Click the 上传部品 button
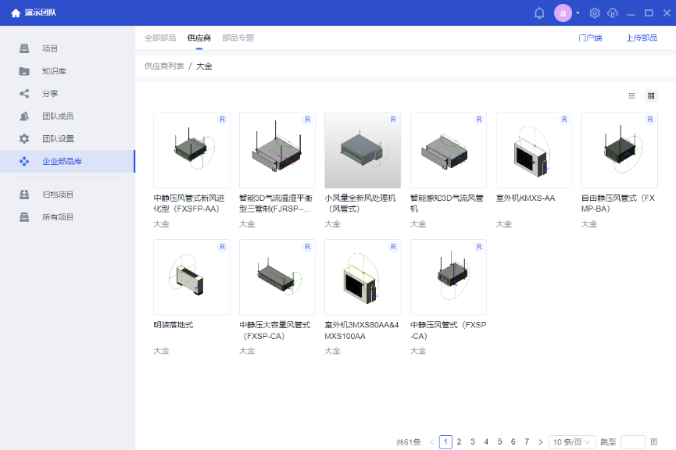 click(642, 38)
